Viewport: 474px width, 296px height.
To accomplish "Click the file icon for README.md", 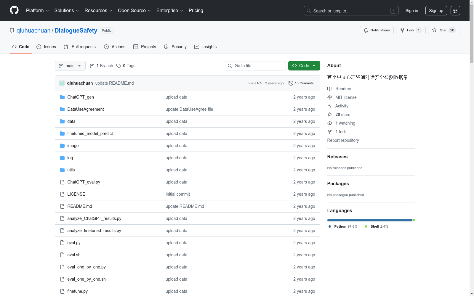I will pos(62,206).
